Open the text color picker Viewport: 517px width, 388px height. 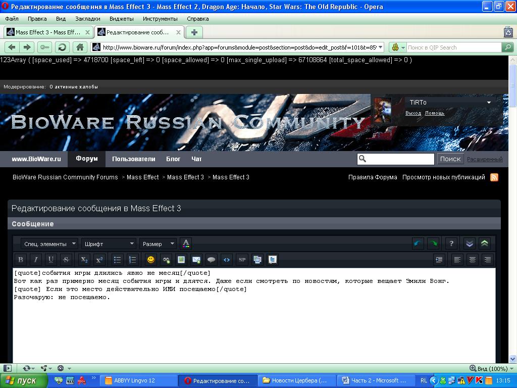[x=186, y=244]
